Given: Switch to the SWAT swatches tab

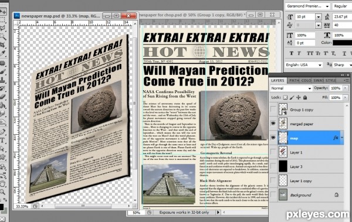Looking at the screenshot, I should (319, 80).
